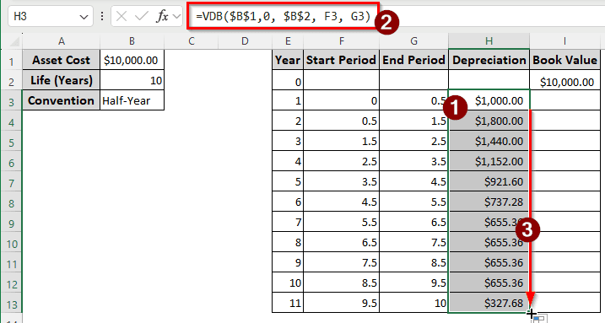605x323 pixels.
Task: Confirm formula entry with checkmark icon
Action: pyautogui.click(x=142, y=16)
